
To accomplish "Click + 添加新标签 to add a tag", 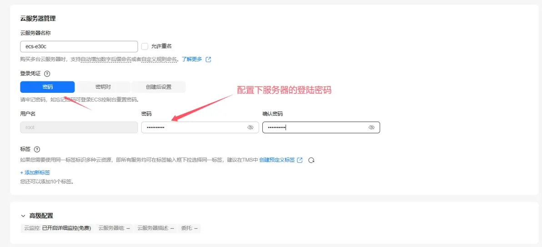I will 35,172.
